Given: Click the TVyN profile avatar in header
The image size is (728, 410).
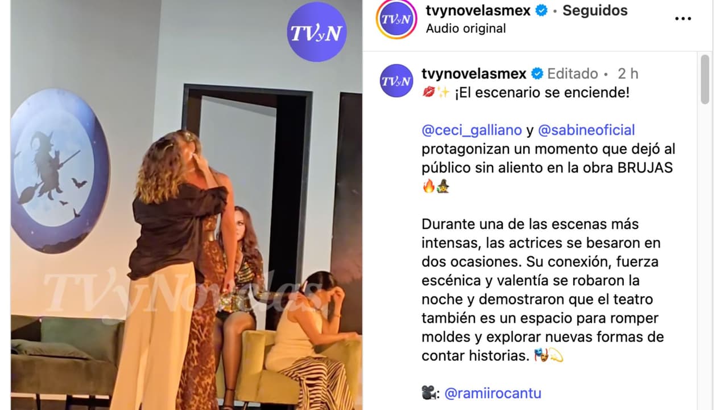Looking at the screenshot, I should pos(396,19).
